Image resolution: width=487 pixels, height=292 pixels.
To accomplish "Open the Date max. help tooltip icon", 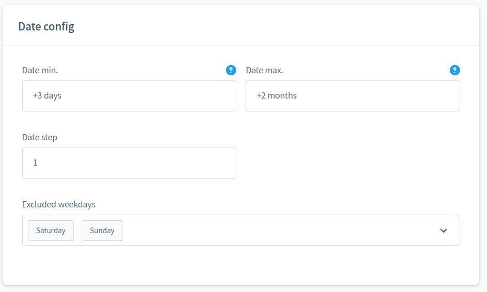I will click(454, 70).
